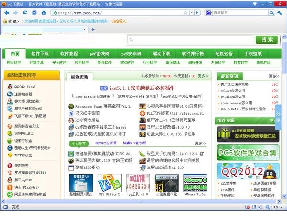
Task: Open a new tab with plus icon
Action: [93, 29]
